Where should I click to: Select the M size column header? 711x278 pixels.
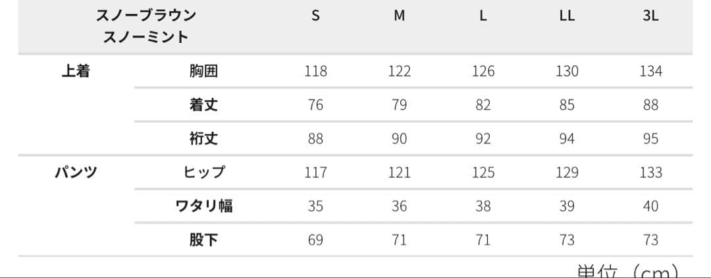click(399, 16)
